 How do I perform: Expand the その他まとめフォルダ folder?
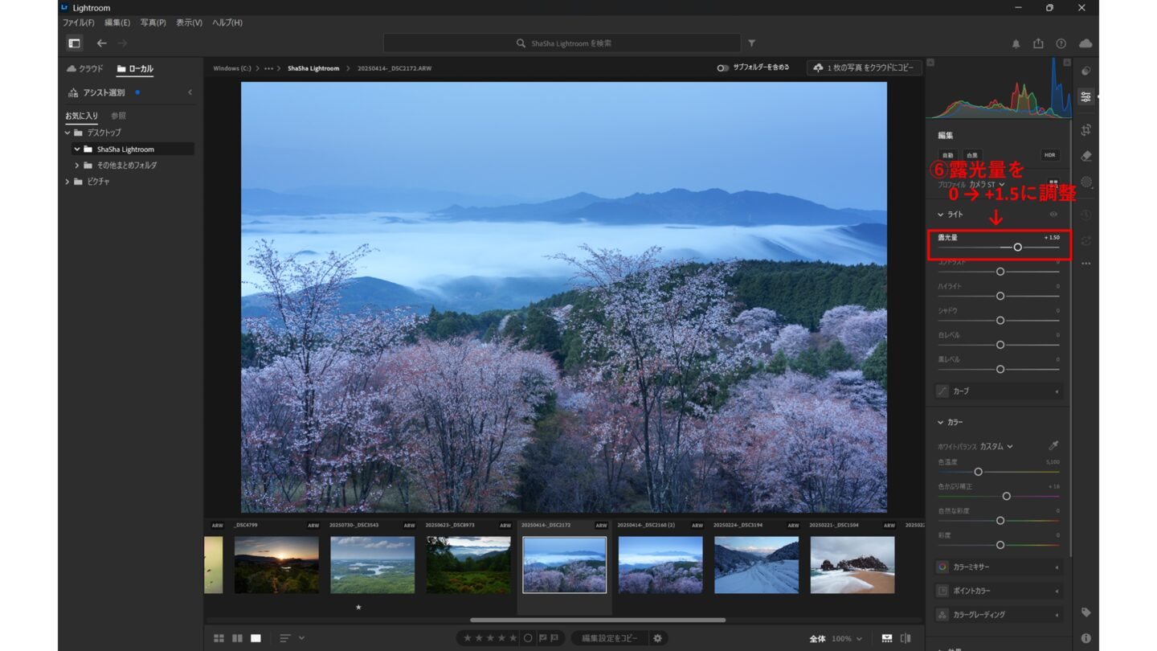pyautogui.click(x=77, y=166)
